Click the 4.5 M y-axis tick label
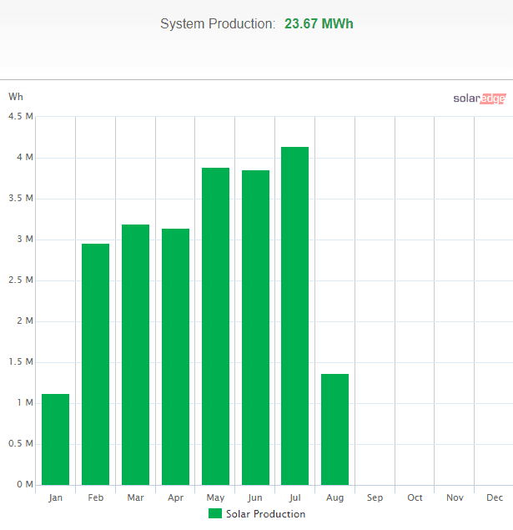 point(20,117)
